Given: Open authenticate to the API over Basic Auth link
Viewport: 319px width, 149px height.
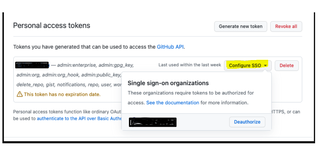Looking at the screenshot, I should (79, 119).
